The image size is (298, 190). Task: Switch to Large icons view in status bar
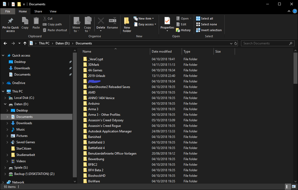[293, 187]
